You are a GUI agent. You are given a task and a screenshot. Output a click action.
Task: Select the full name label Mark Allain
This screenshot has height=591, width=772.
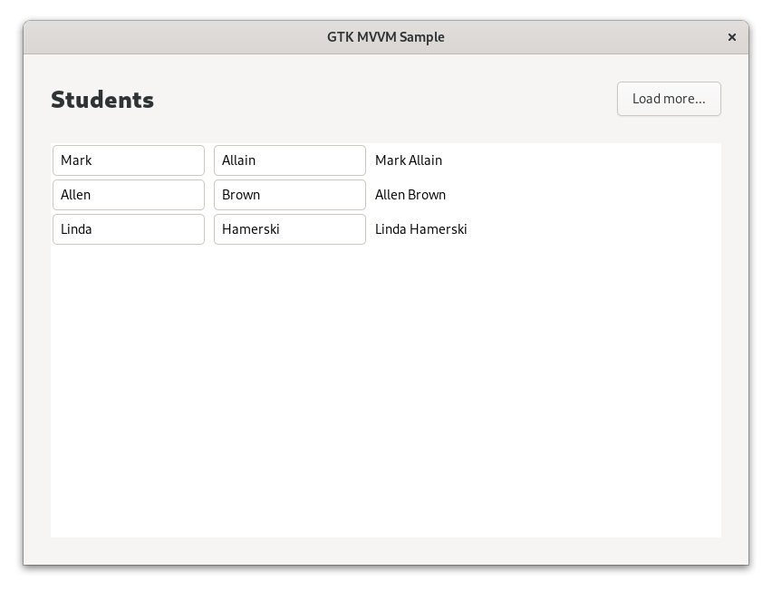409,160
